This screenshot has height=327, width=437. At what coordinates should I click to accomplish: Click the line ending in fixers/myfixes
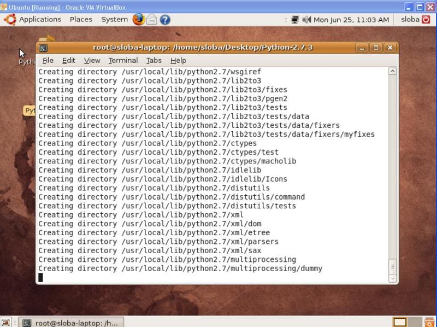[x=206, y=135]
